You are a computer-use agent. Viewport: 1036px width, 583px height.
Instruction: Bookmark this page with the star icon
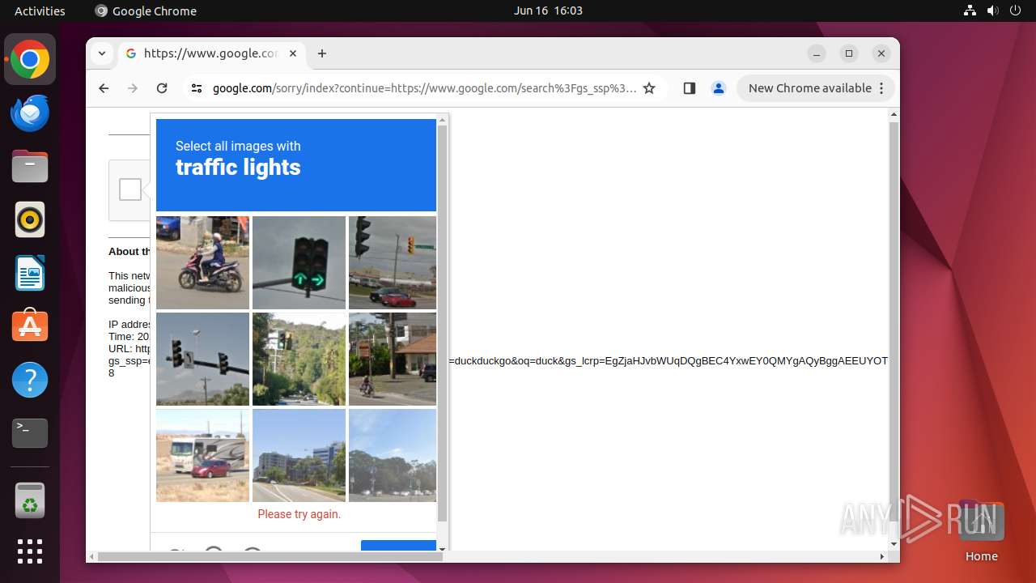pyautogui.click(x=649, y=88)
